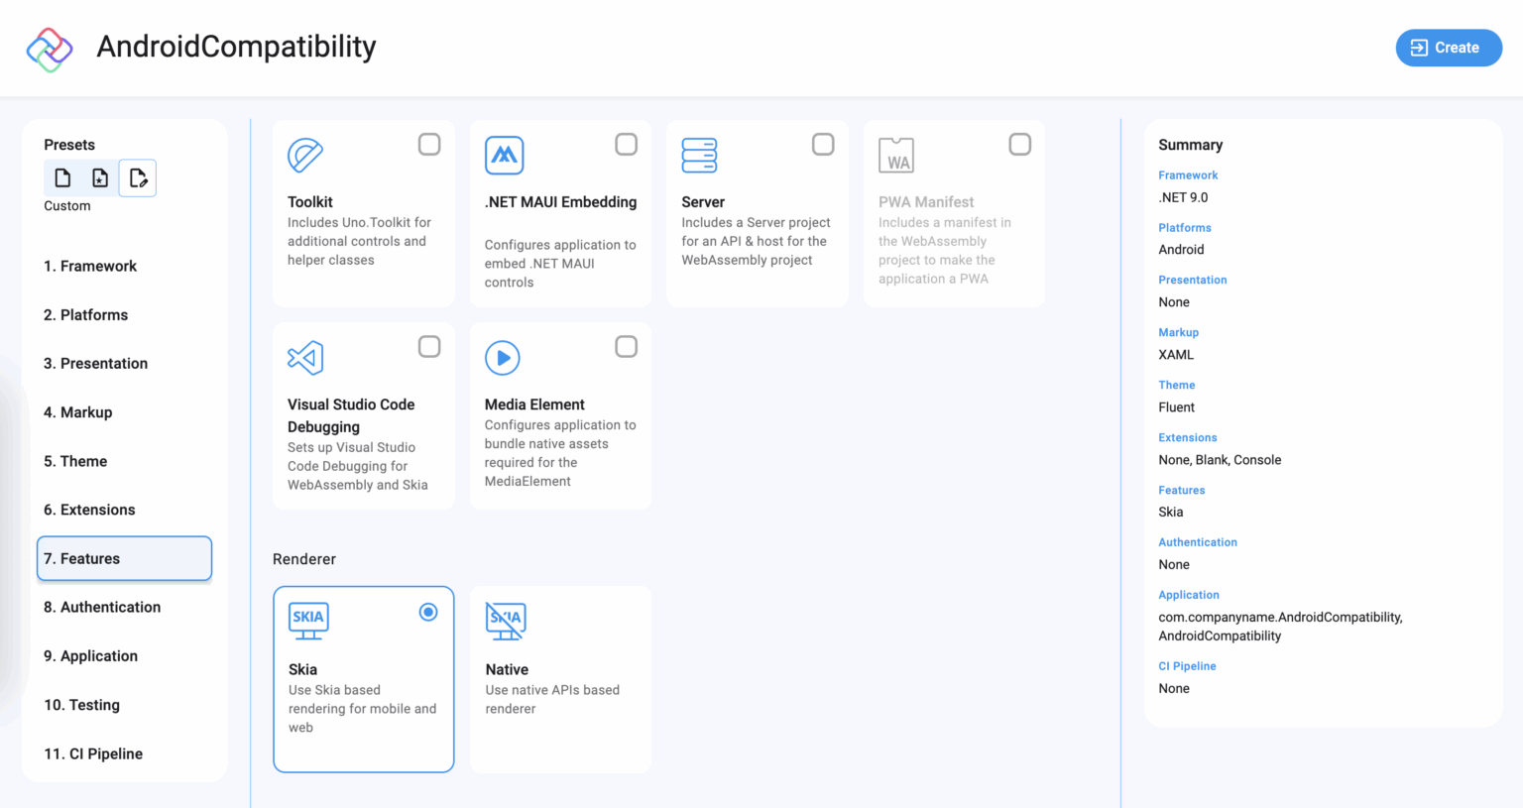The height and width of the screenshot is (808, 1523).
Task: Click the Markup link in Summary
Action: 1179,333
